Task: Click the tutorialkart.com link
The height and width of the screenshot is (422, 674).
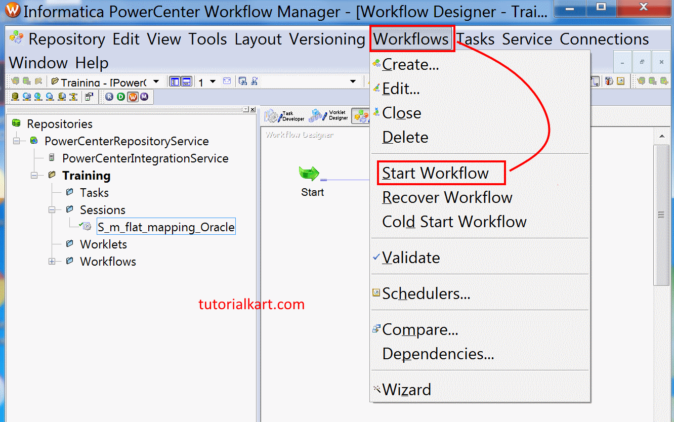Action: coord(251,304)
